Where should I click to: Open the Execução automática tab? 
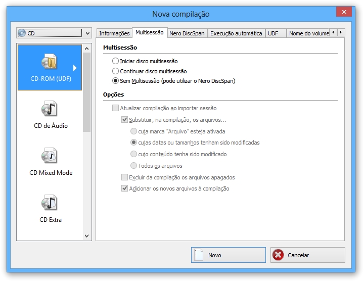(236, 33)
